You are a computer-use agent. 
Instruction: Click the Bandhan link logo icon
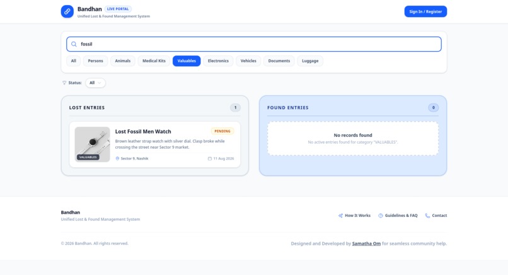(x=67, y=11)
